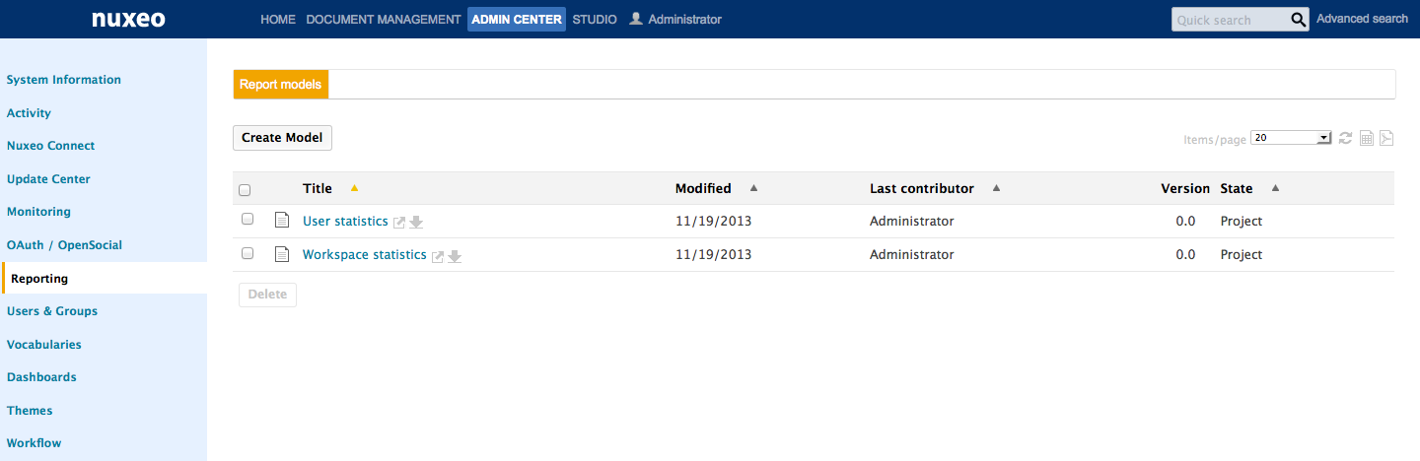
Task: Download the User statistics report model
Action: [x=416, y=223]
